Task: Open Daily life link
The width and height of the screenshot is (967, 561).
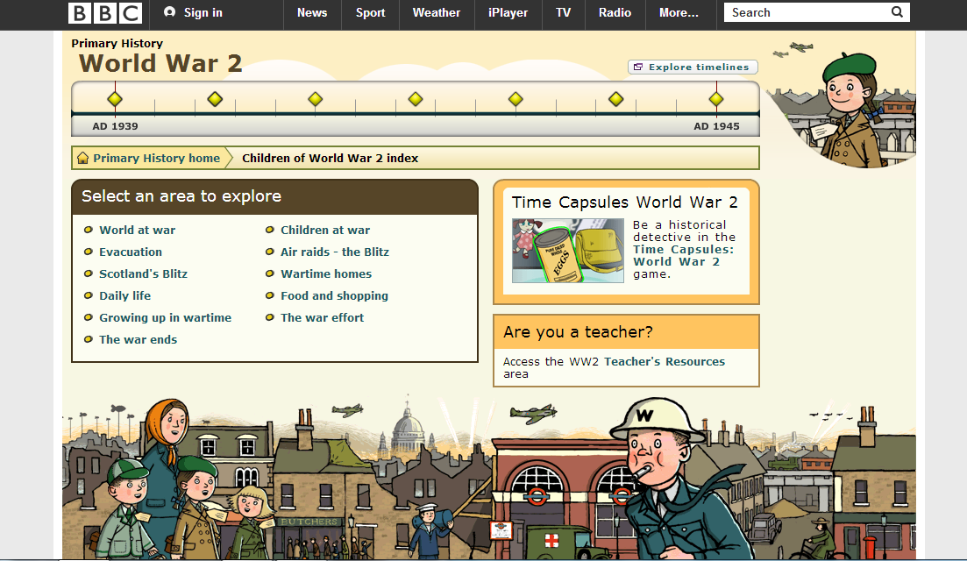Action: coord(125,296)
